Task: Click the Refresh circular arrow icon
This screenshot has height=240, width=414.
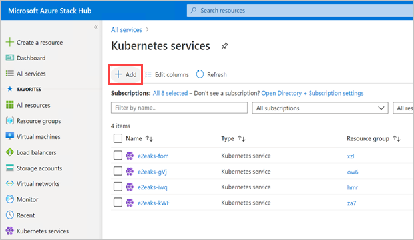Action: click(x=200, y=74)
